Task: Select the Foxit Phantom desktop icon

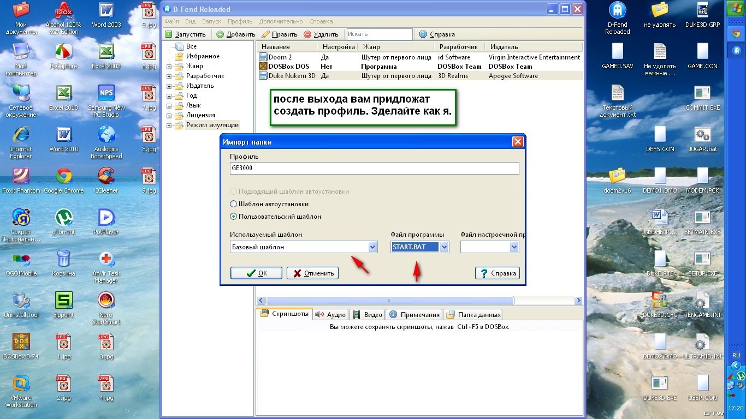Action: click(x=21, y=181)
